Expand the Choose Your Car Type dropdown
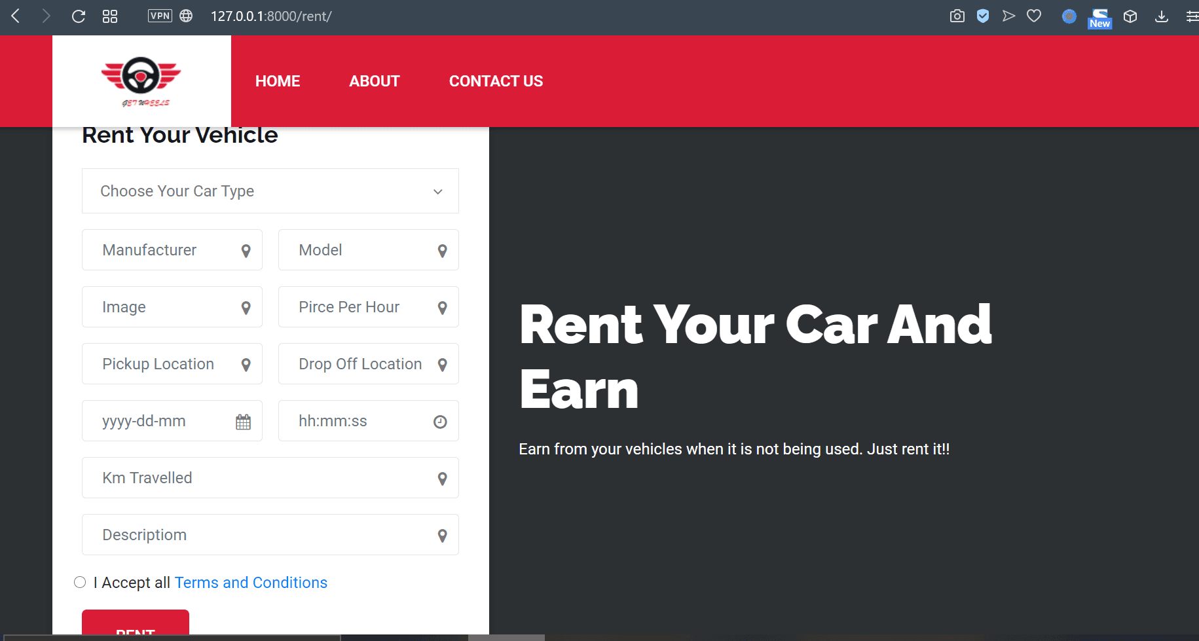 click(270, 191)
